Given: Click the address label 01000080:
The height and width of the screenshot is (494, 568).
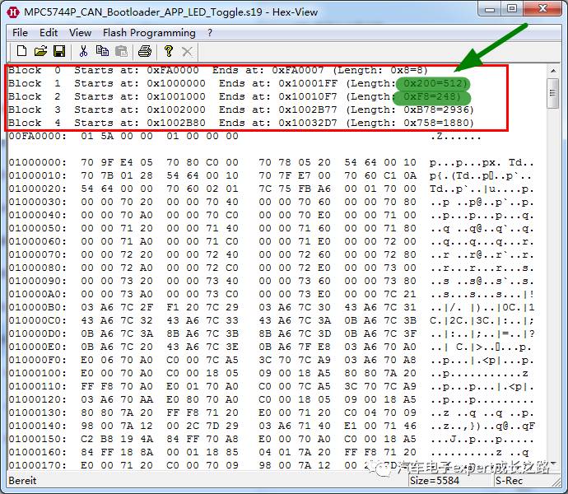Looking at the screenshot, I should [38, 268].
